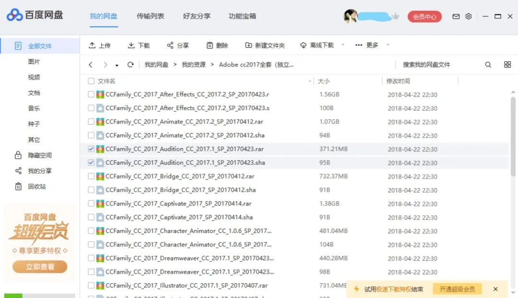This screenshot has width=518, height=298.
Task: Open the mail messages icon
Action: tap(456, 16)
